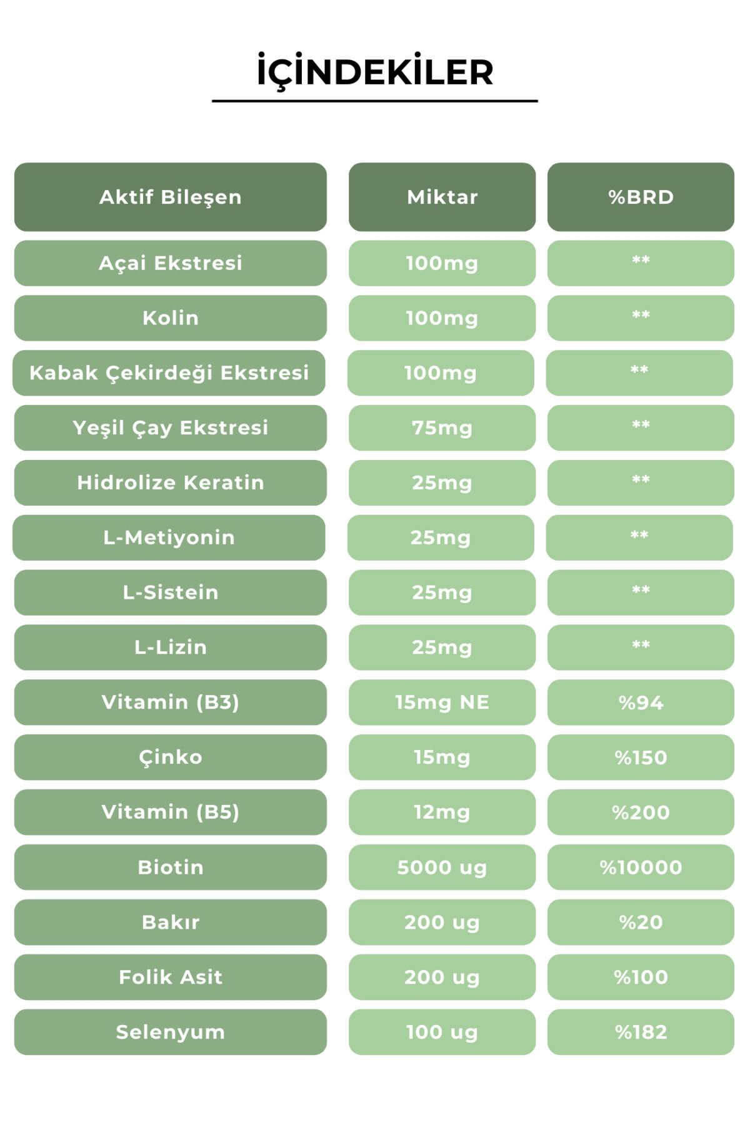
Task: Select the Miktar column header
Action: coord(442,197)
